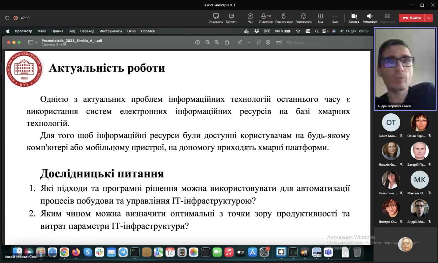Unmute using the Микрофон button
This screenshot has height=263, width=438.
370,18
